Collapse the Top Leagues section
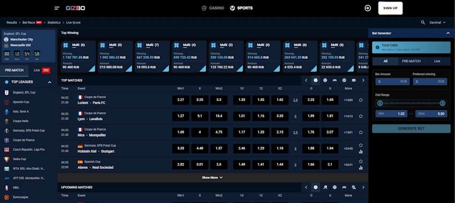The height and width of the screenshot is (203, 455). click(50, 82)
